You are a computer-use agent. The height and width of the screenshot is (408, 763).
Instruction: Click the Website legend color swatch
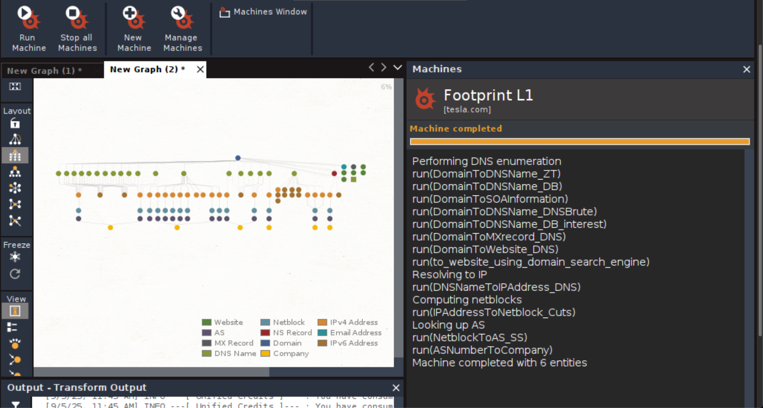(206, 322)
